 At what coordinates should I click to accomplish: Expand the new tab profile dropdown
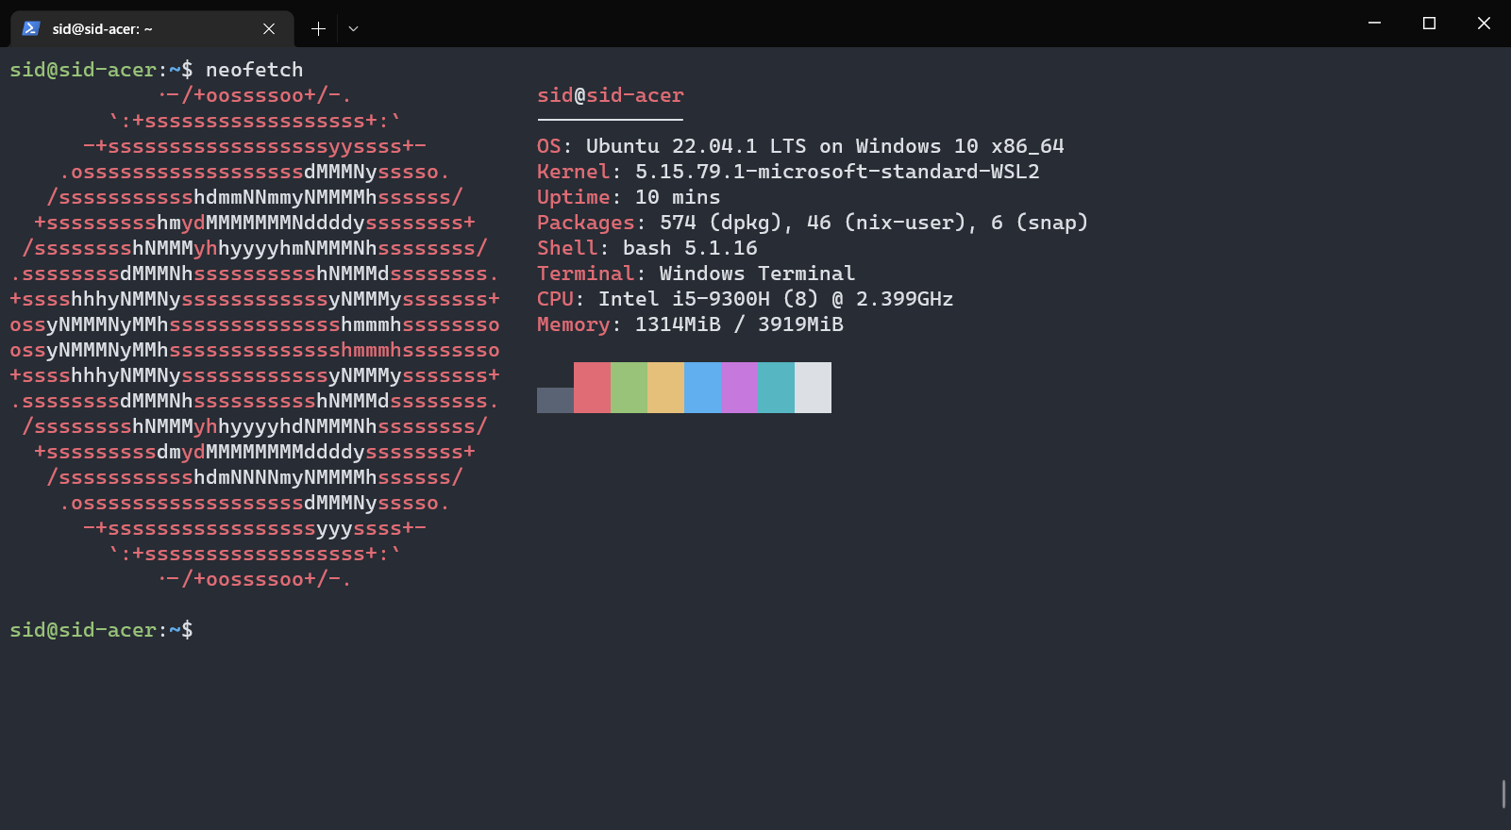[353, 29]
